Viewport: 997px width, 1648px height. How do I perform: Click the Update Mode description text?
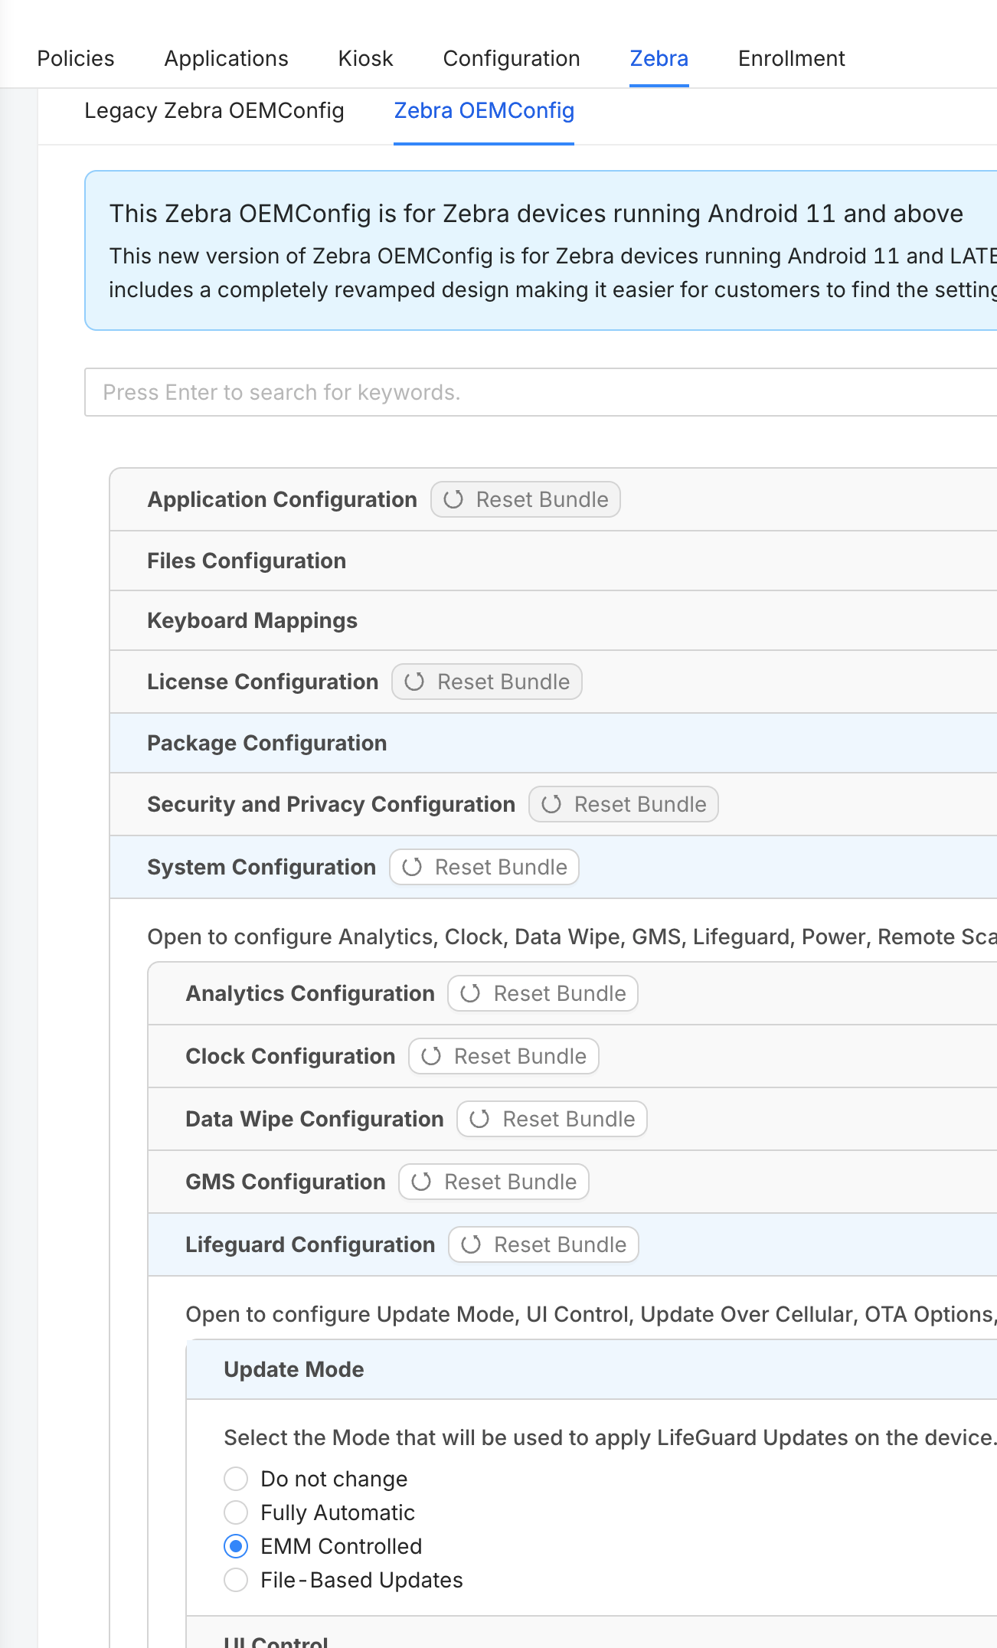[610, 1437]
